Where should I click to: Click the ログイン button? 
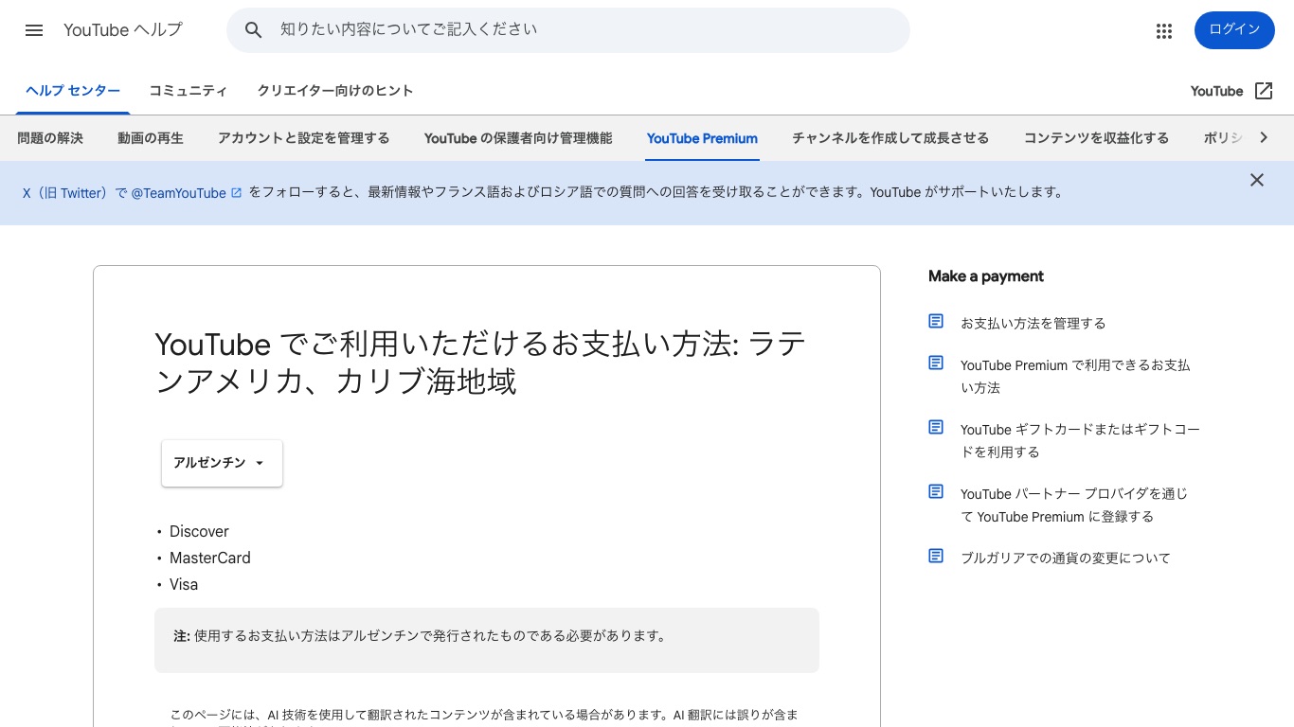tap(1234, 30)
